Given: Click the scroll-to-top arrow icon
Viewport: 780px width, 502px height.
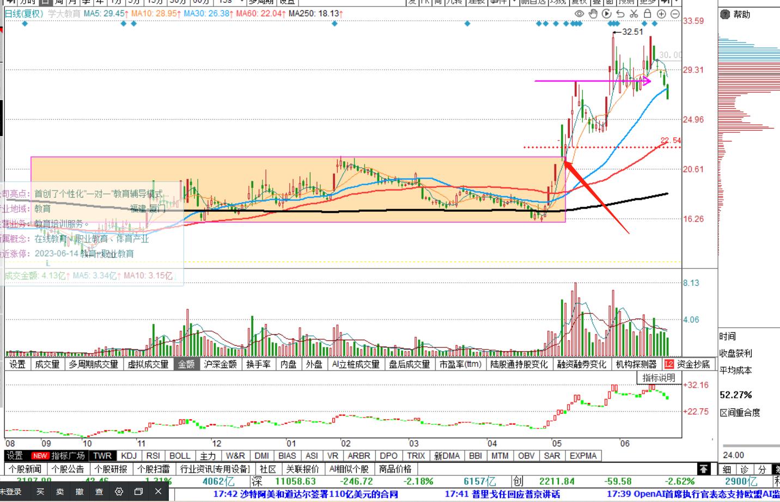Looking at the screenshot, I should [704, 469].
